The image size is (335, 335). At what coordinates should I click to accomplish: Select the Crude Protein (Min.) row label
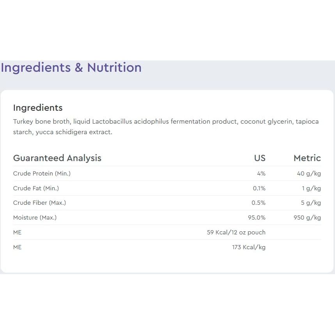tap(42, 174)
